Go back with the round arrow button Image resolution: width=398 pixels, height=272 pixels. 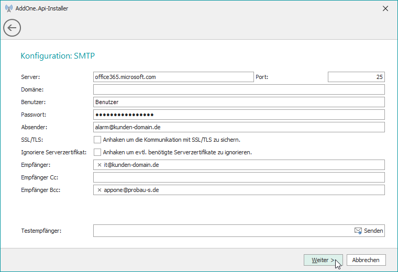coord(12,28)
